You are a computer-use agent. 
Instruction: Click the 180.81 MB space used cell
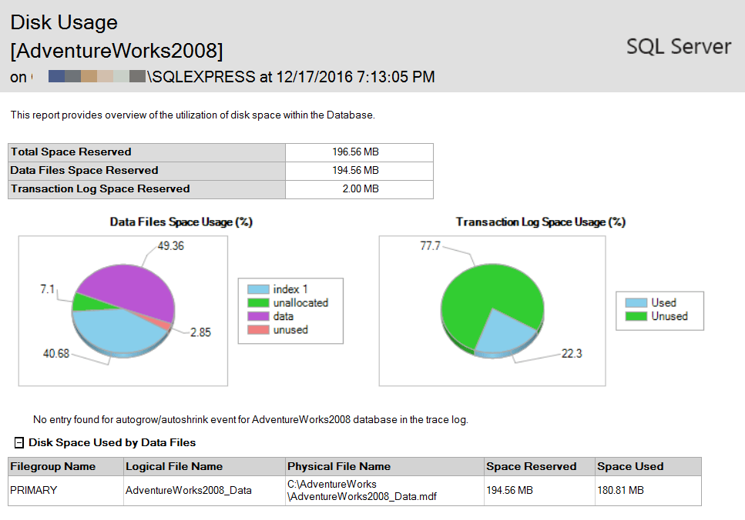click(648, 491)
